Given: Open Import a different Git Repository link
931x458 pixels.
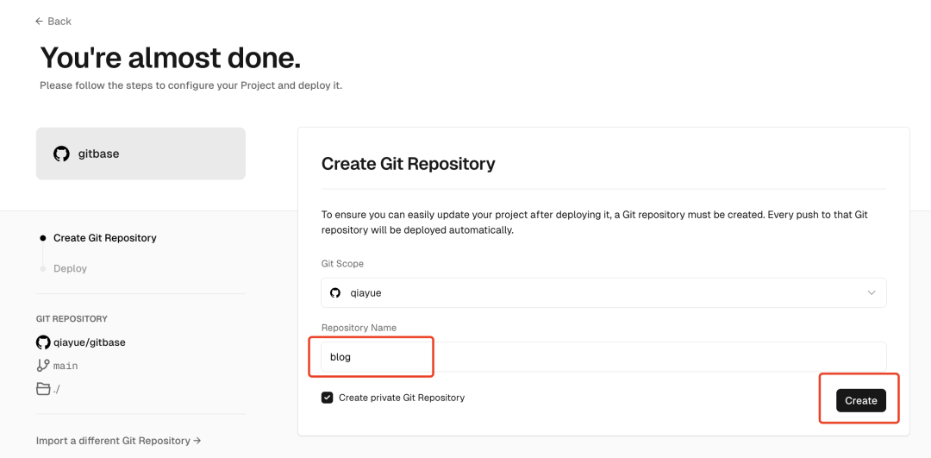Looking at the screenshot, I should coord(119,441).
